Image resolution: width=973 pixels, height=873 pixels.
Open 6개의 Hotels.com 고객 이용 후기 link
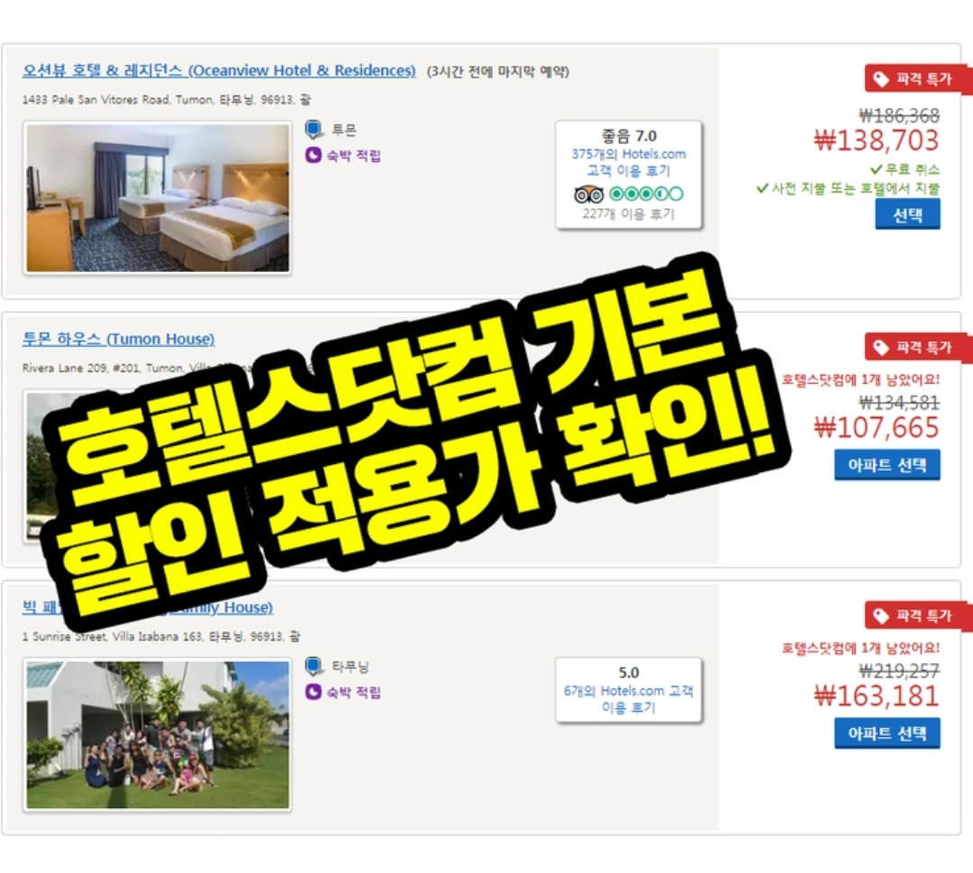(629, 698)
